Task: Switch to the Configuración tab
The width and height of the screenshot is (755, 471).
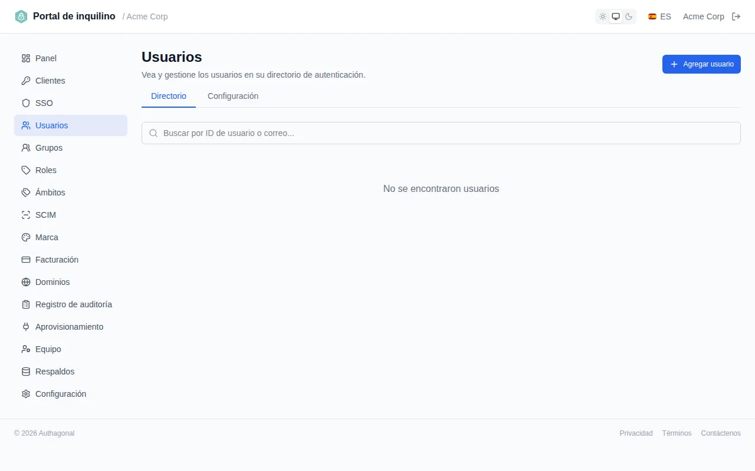Action: (233, 96)
